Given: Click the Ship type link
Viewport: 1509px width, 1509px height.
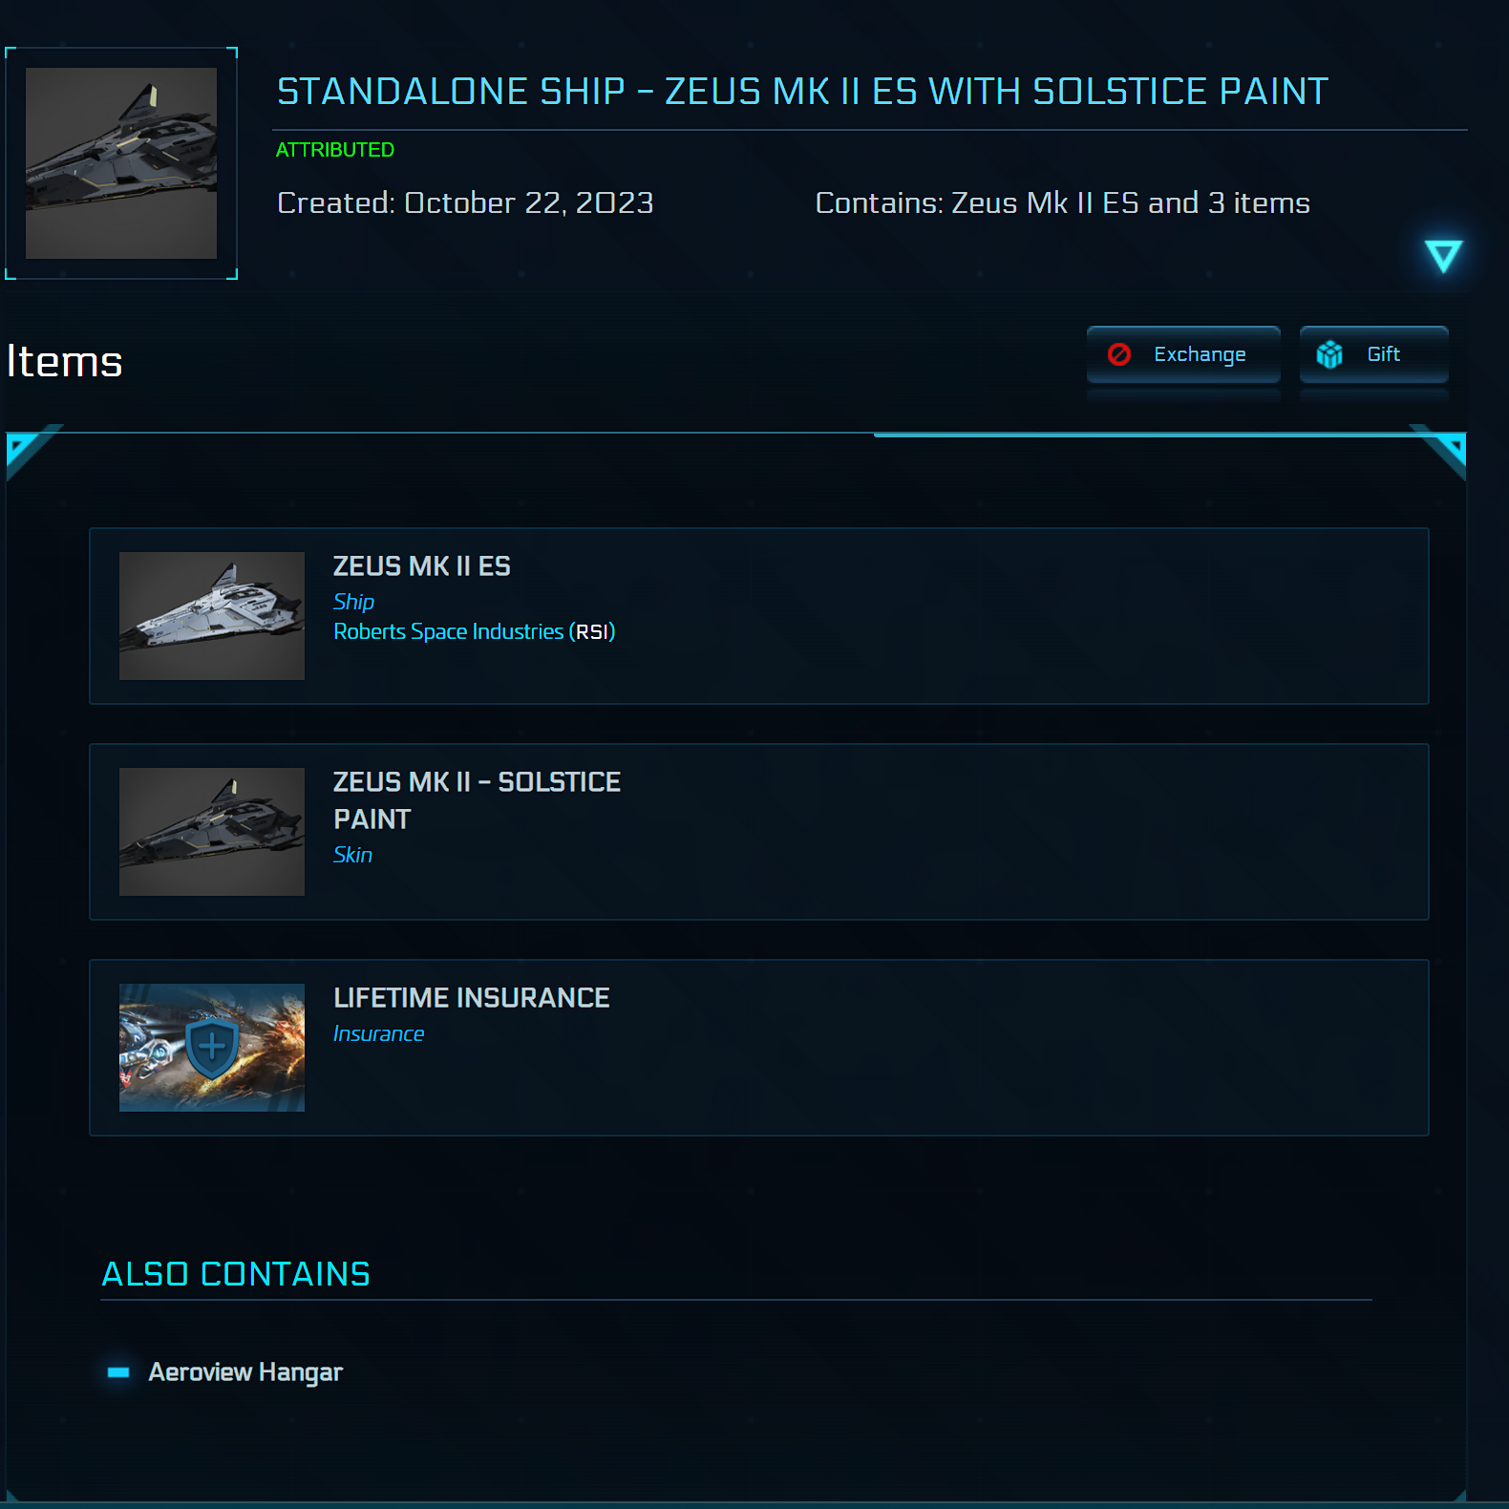Looking at the screenshot, I should click(353, 602).
